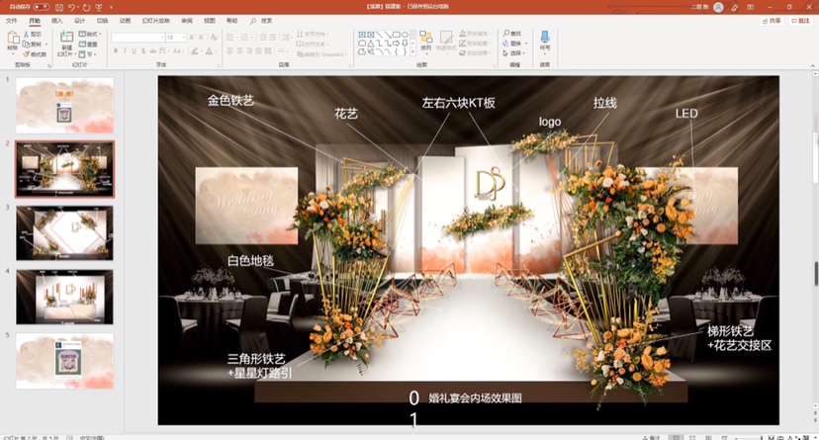Click the Italic formatting icon
The image size is (819, 440).
pos(126,50)
